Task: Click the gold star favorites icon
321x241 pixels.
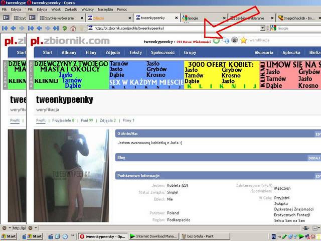Action: (x=244, y=40)
